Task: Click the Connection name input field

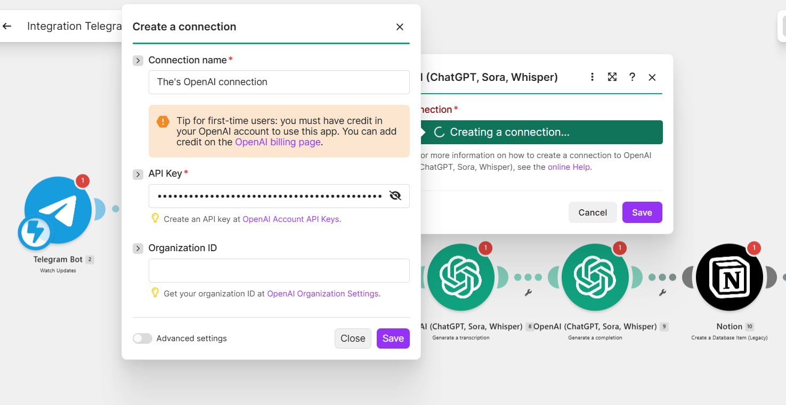Action: click(x=279, y=82)
